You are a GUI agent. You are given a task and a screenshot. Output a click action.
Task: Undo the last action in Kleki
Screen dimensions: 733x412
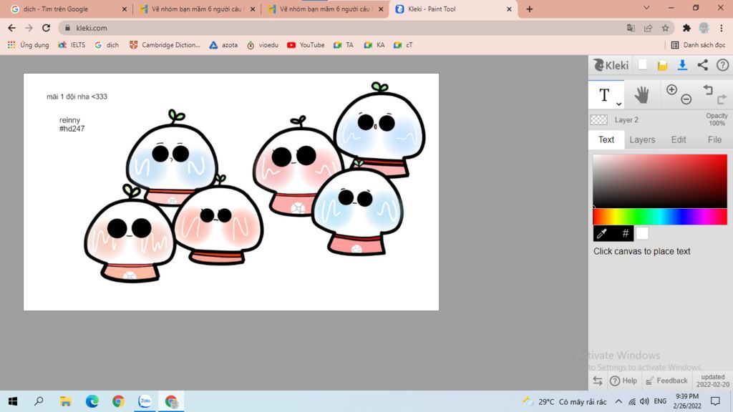[708, 89]
